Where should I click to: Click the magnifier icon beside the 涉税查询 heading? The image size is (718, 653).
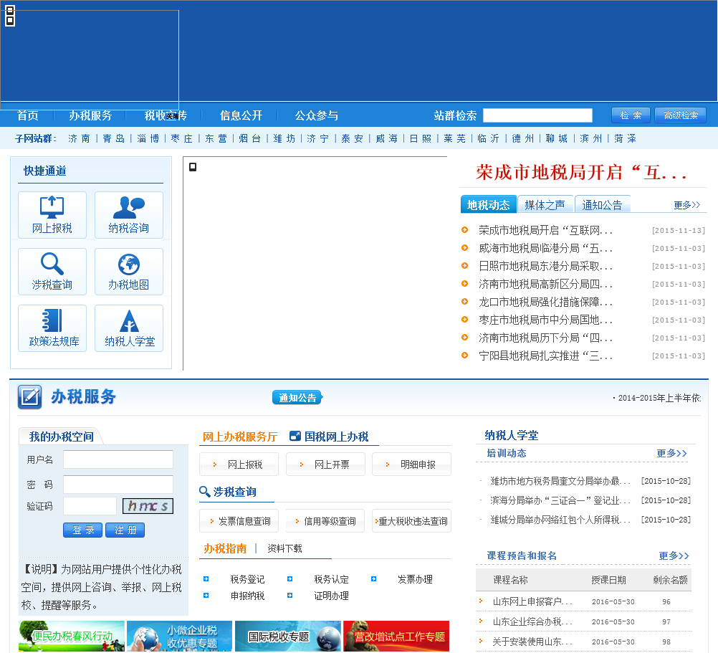(205, 492)
